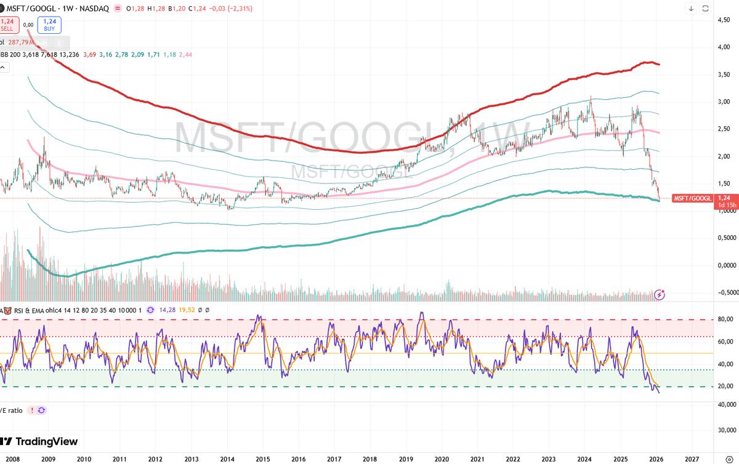Click the lightning bolt icon near price scale
This screenshot has height=464, width=739.
[x=660, y=294]
